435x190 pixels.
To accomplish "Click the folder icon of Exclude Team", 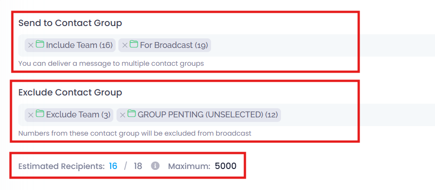I will [x=40, y=114].
